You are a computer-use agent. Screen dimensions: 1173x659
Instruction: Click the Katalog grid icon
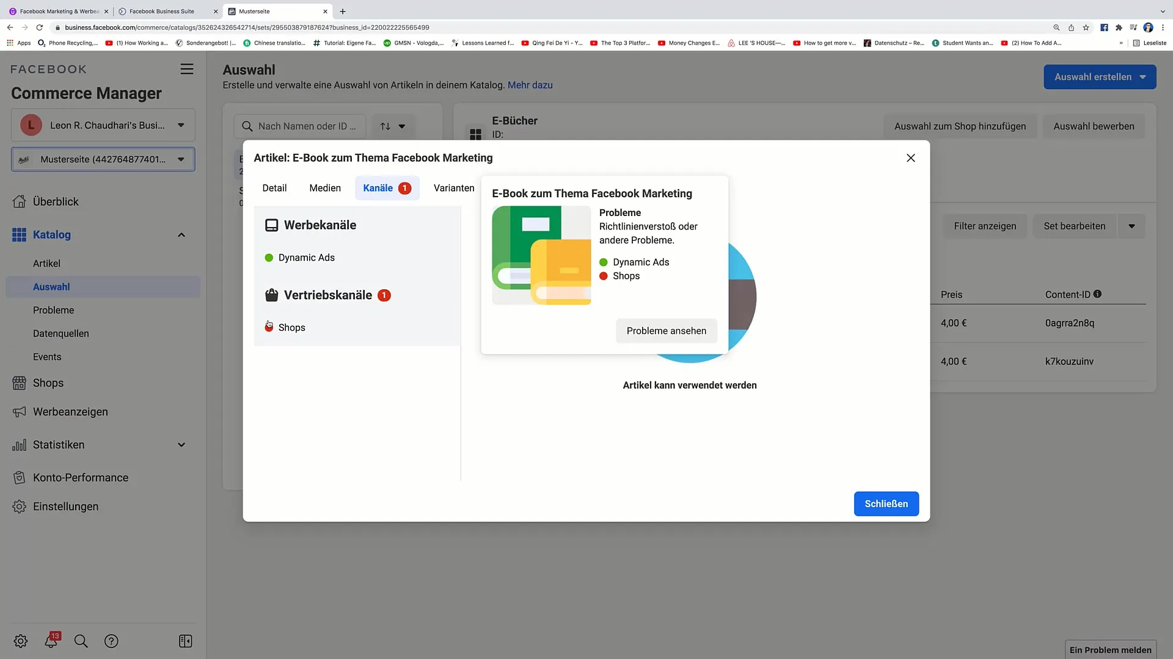(19, 235)
